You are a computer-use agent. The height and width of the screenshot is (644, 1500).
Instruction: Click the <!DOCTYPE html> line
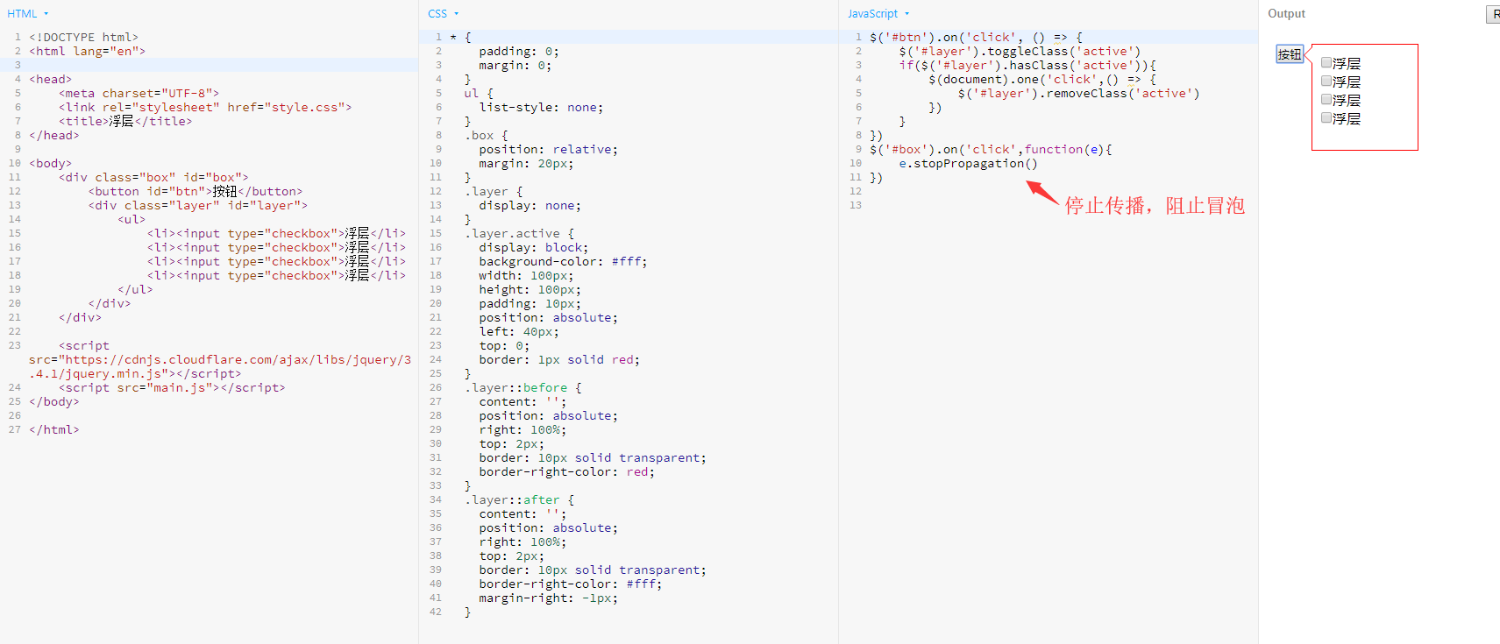coord(83,37)
